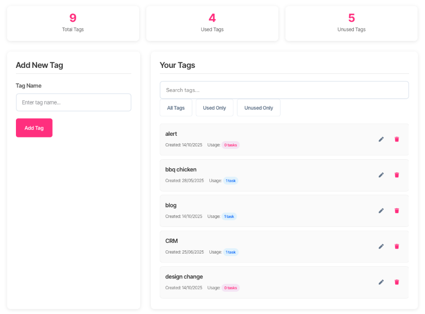The image size is (425, 314).
Task: Click the Total Tags stat card
Action: (x=73, y=23)
